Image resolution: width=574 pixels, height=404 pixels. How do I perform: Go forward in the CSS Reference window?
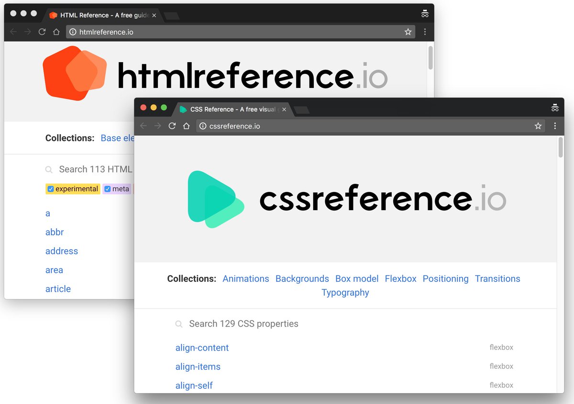pyautogui.click(x=158, y=126)
